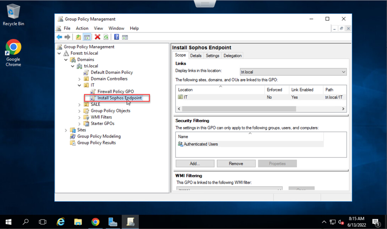Open File Explorer from taskbar

tap(78, 222)
